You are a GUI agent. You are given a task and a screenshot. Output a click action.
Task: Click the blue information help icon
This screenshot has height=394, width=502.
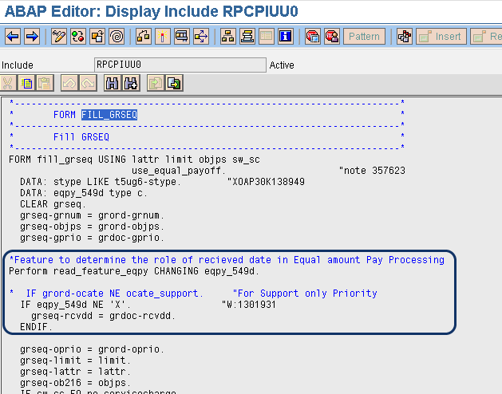click(285, 37)
